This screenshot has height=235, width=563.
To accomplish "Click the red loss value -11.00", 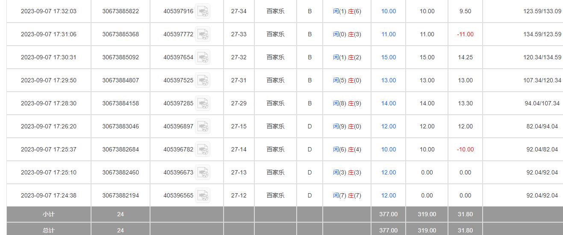I will (x=465, y=34).
